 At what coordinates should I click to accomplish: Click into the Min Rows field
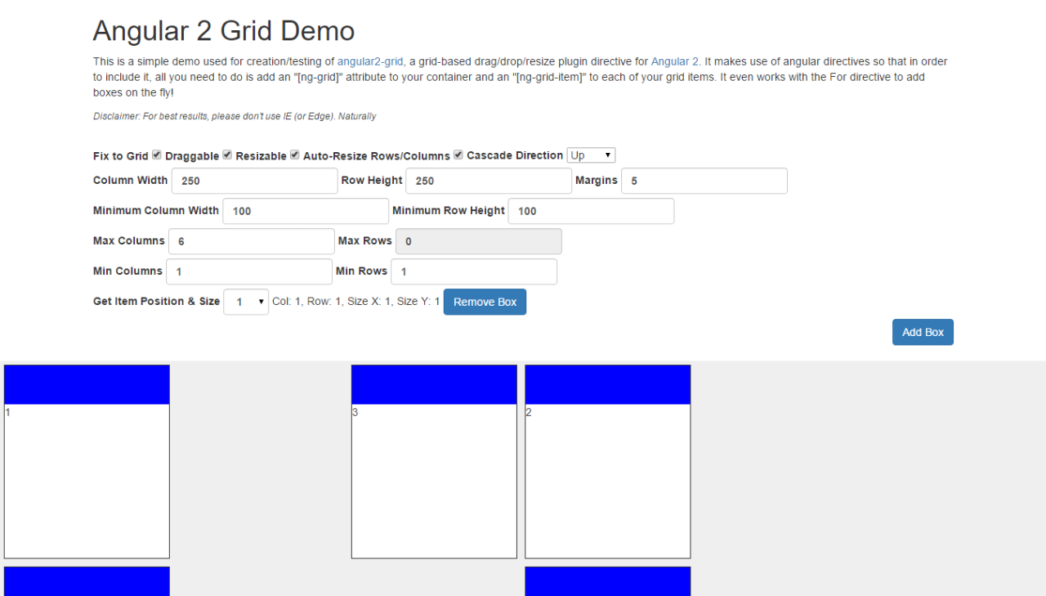tap(474, 271)
